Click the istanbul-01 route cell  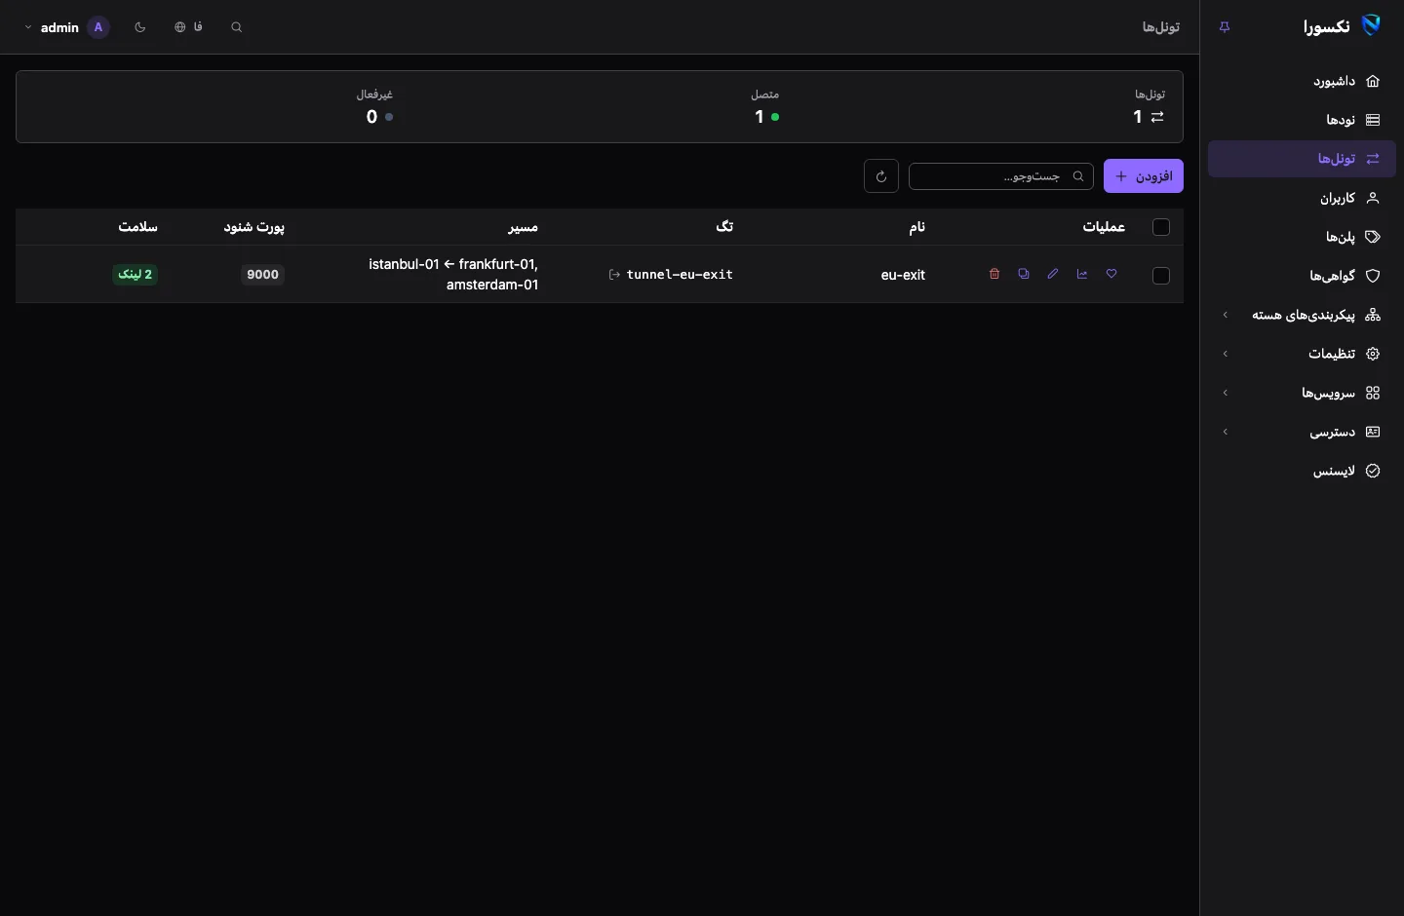[453, 275]
